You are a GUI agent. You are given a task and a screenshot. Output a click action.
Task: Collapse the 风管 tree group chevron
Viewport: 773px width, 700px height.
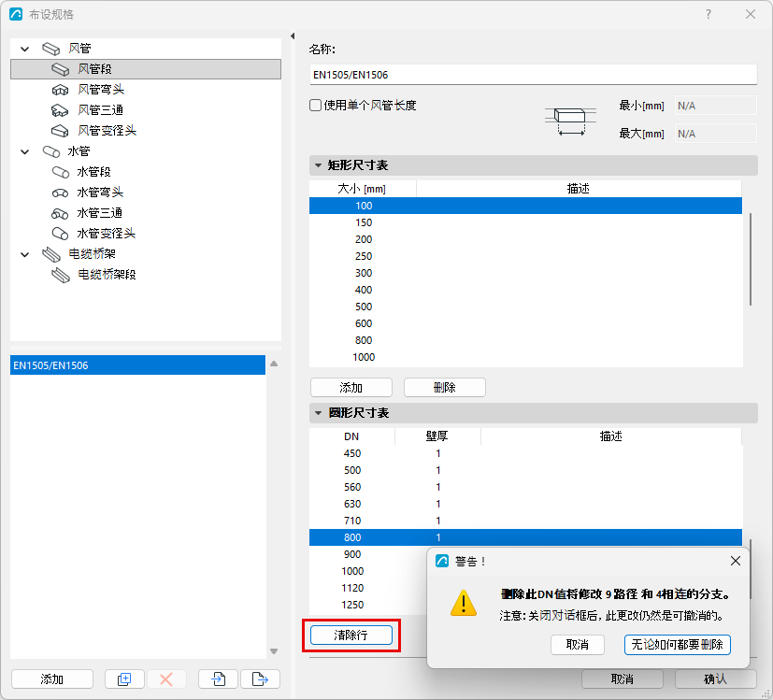click(x=25, y=49)
